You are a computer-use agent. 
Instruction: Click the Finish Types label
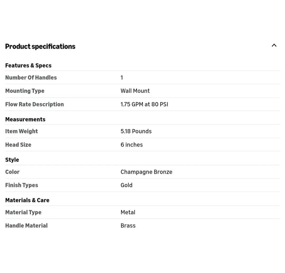(x=22, y=185)
